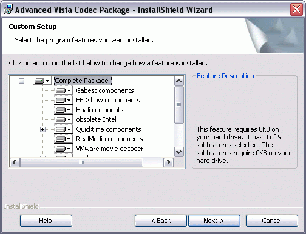The height and width of the screenshot is (234, 306).
Task: Click the feature list scroll up arrow
Action: tap(179, 81)
